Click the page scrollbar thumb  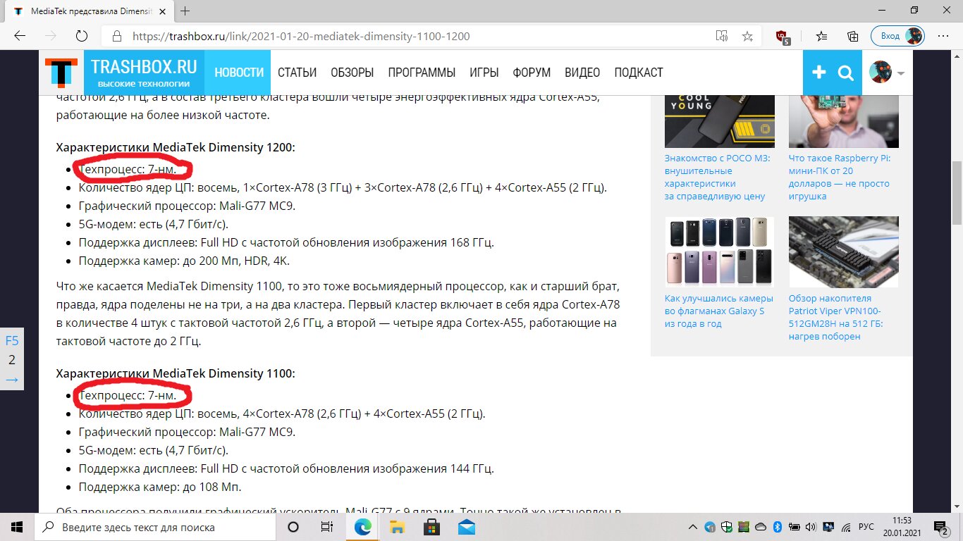(x=957, y=192)
